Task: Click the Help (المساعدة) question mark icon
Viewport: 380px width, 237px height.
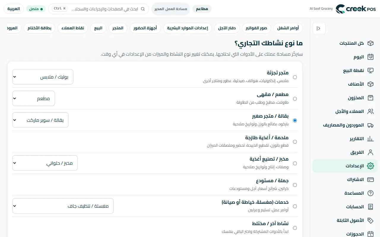Action: [370, 193]
